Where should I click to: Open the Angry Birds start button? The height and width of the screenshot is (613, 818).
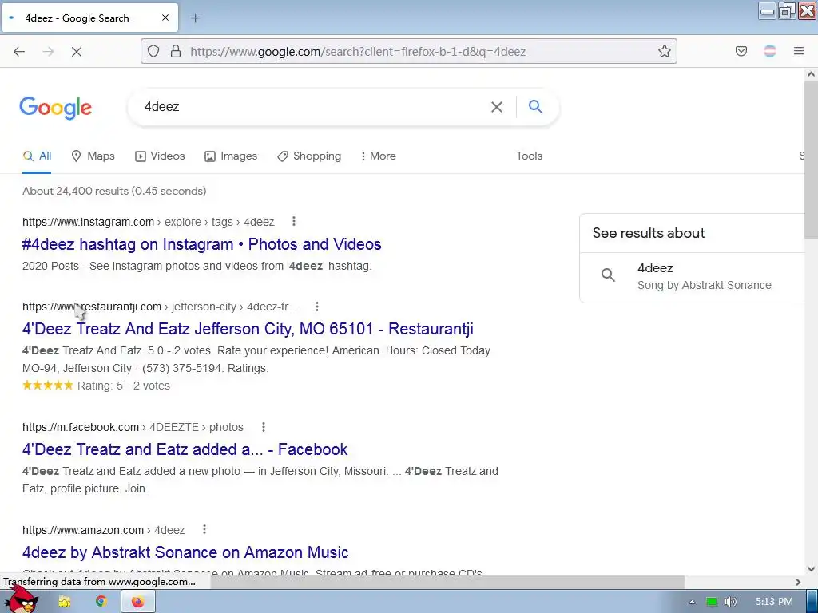click(x=21, y=600)
